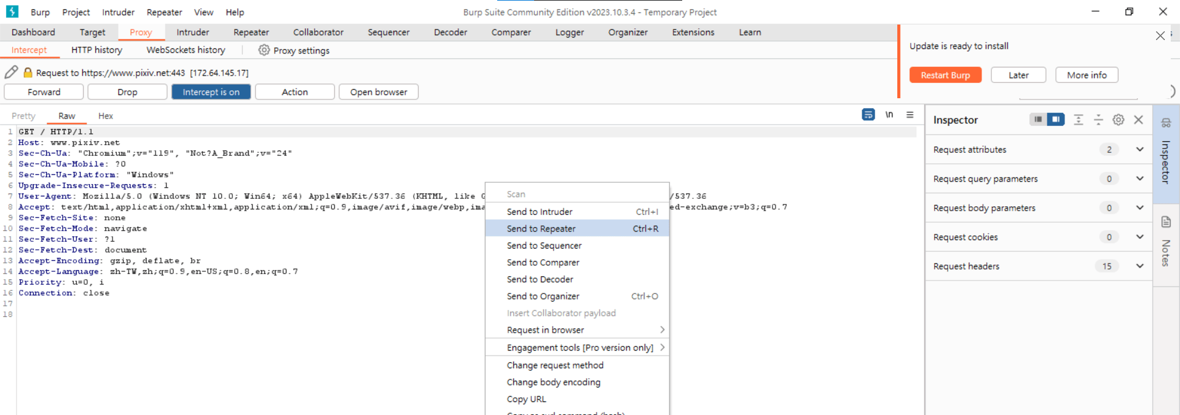Click the Later button
Viewport: 1180px width, 415px height.
[1018, 75]
